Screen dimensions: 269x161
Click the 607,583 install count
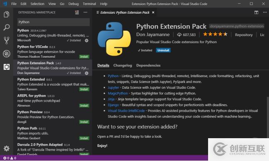pos(186,35)
